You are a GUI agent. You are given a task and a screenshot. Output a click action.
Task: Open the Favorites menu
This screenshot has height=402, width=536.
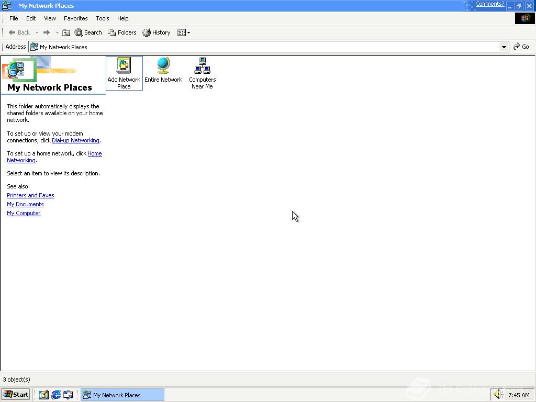point(75,18)
